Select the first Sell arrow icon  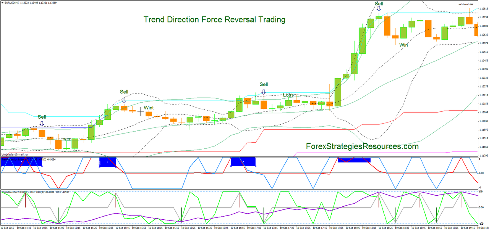[x=42, y=124]
